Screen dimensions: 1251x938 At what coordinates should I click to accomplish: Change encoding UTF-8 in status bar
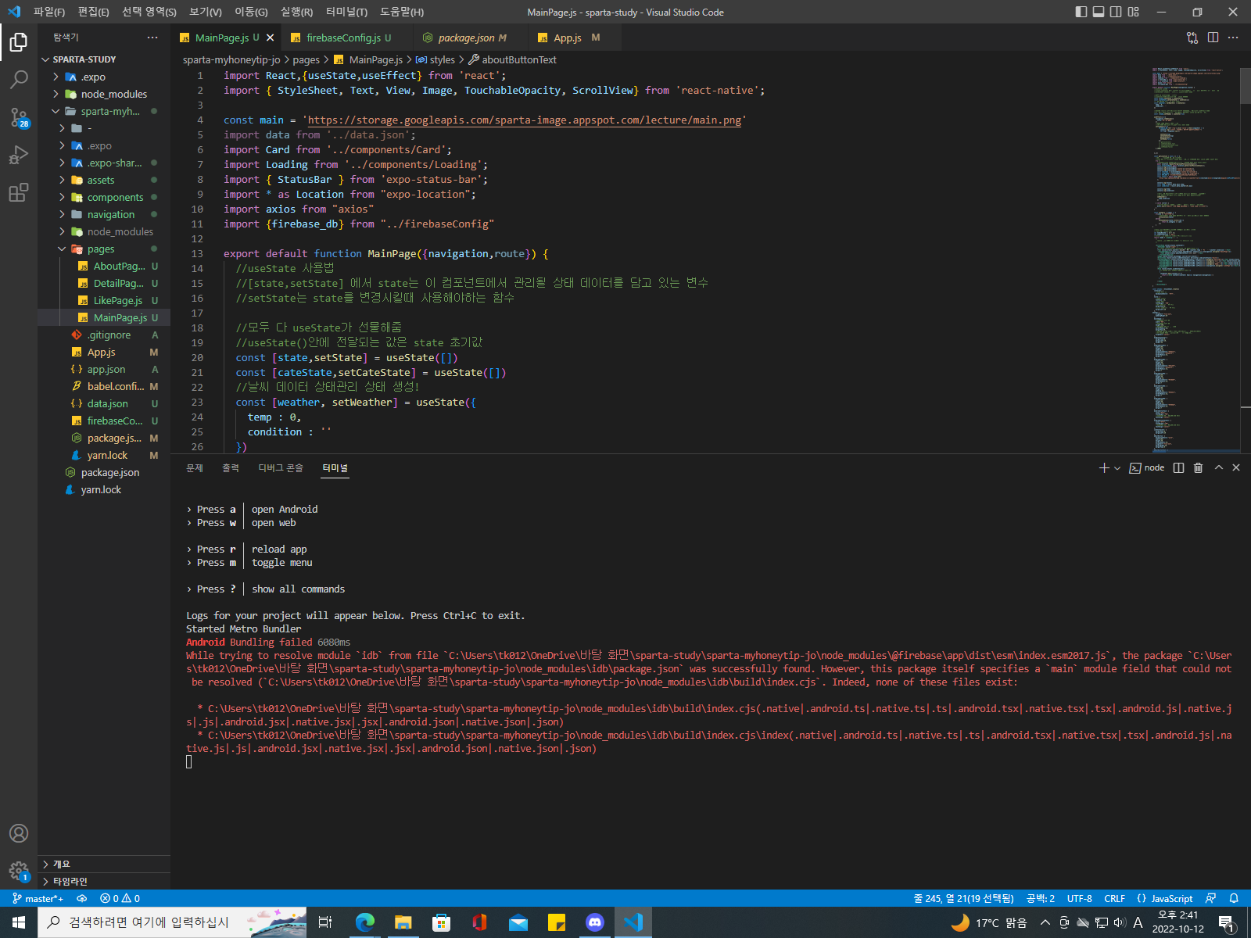(x=1079, y=898)
